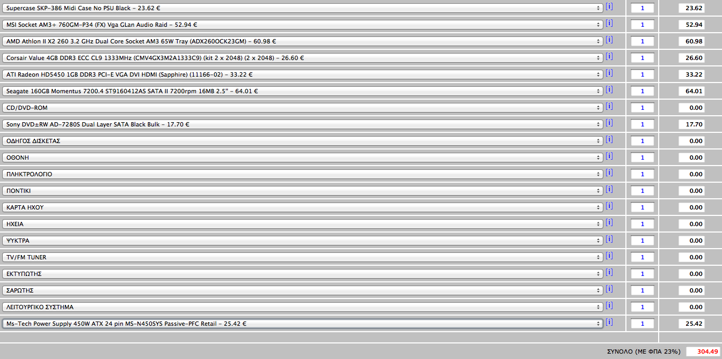The height and width of the screenshot is (359, 722).
Task: Click the [i] info link for ΣΑΡΩΤΗΣ
Action: tap(609, 289)
